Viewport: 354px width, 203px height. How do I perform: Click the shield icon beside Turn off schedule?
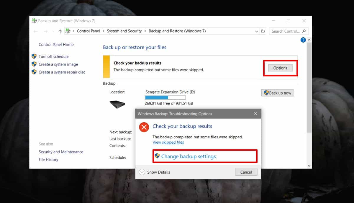coord(34,56)
